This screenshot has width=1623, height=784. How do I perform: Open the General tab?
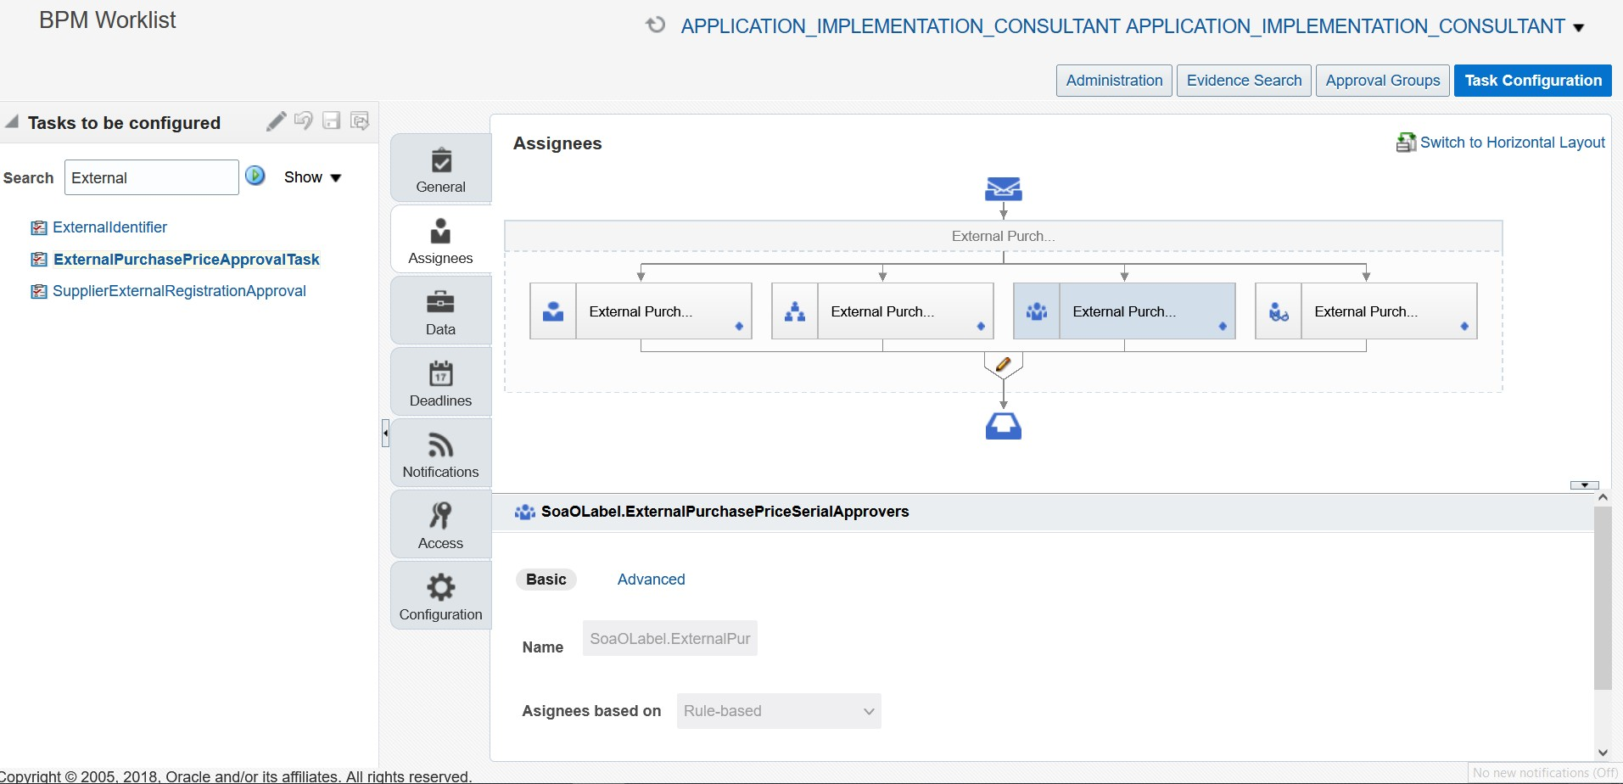[x=441, y=168]
